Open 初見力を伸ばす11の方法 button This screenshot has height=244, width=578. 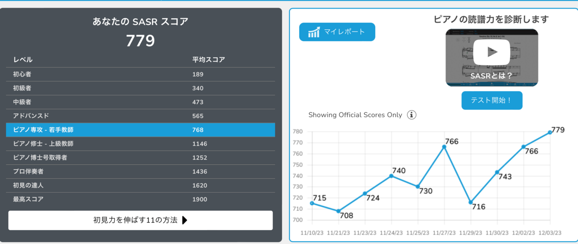(140, 220)
